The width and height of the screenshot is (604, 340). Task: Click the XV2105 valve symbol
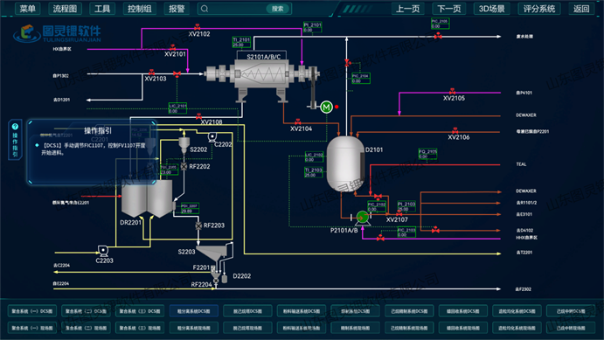point(452,92)
